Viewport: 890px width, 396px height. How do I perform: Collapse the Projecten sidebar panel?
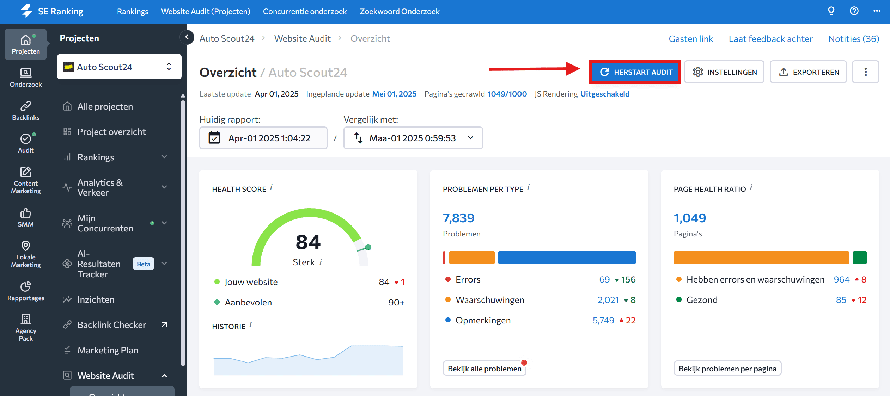coord(187,37)
